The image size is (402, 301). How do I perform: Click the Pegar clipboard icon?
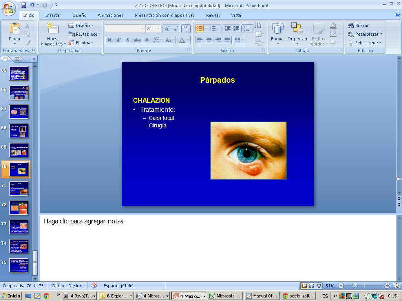coord(15,29)
